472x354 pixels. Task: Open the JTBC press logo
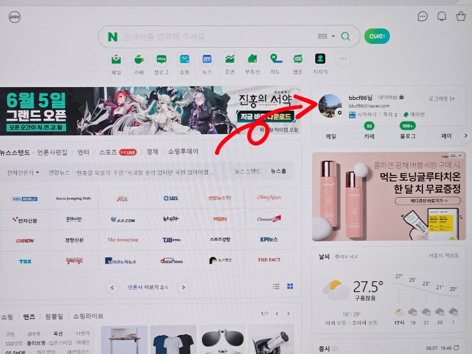122,198
